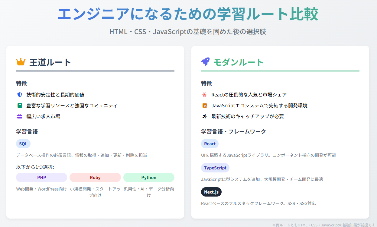Image resolution: width=377 pixels, height=227 pixels.
Task: Select the TypeScript badge
Action: click(x=215, y=168)
